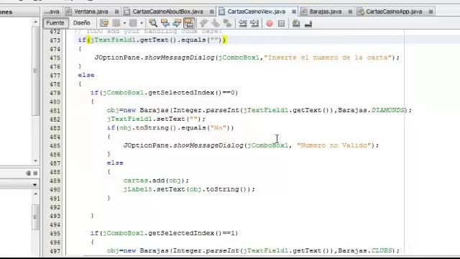Click the Stop Macro Recording square icon
Viewport: 460px width, 259px height.
281,23
